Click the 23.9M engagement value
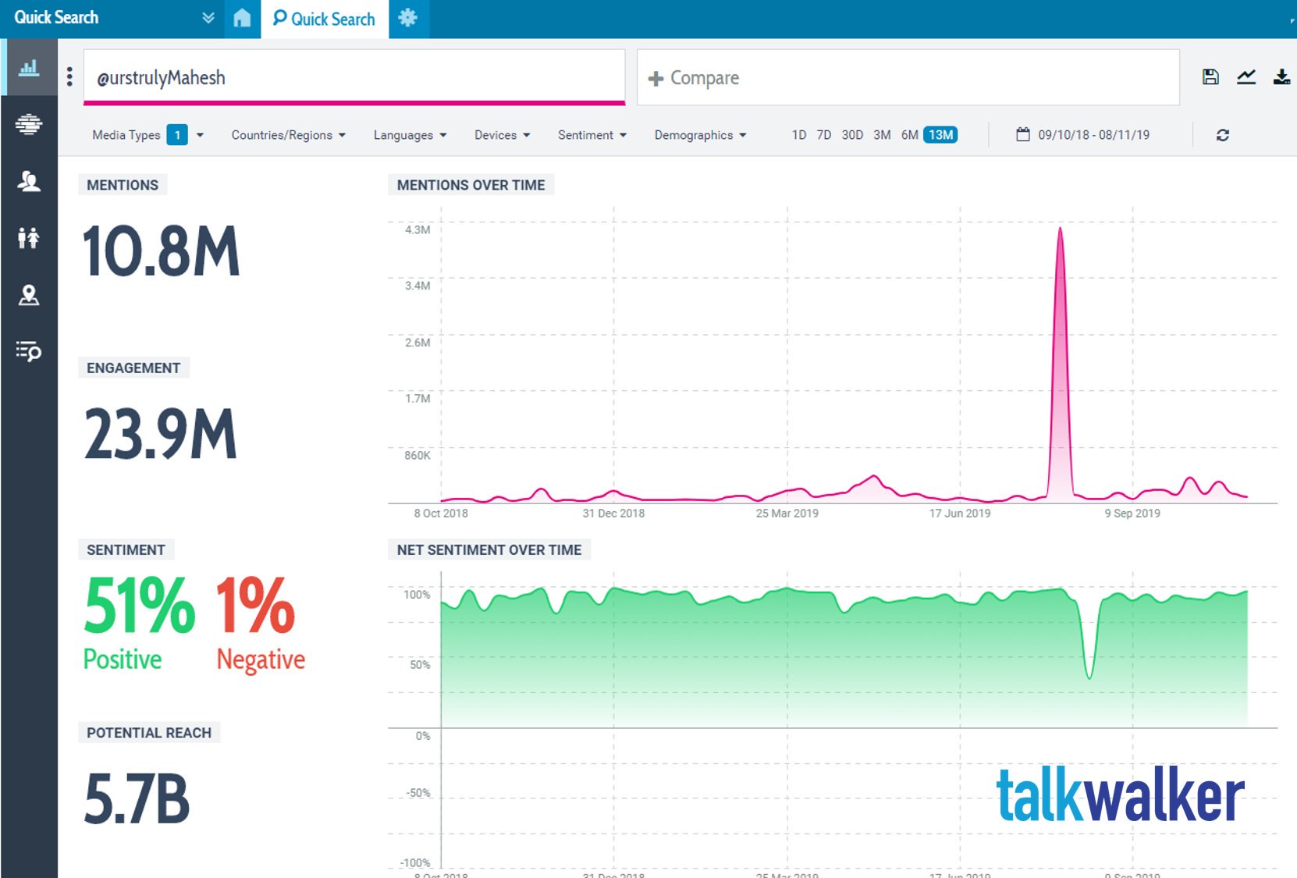1297x878 pixels. tap(160, 434)
